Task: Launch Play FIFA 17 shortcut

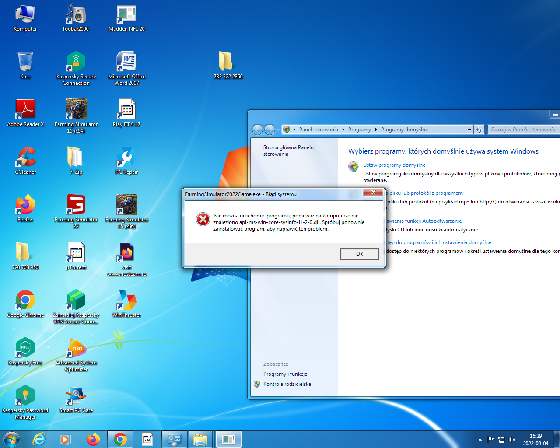Action: pos(126,113)
